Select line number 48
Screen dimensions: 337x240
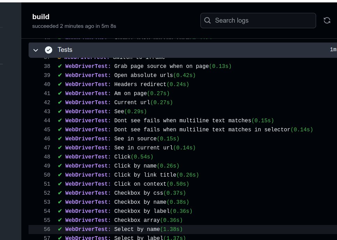(47, 157)
